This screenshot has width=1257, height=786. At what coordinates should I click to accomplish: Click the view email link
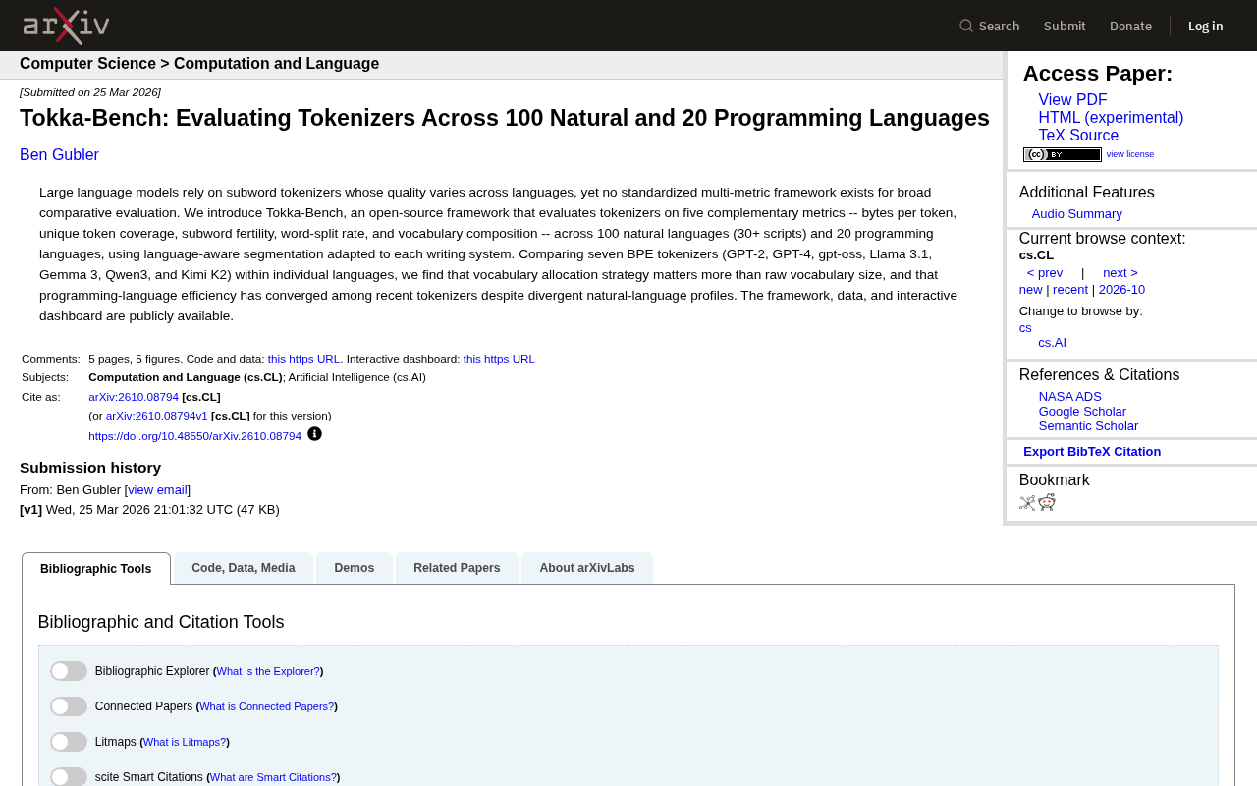coord(157,490)
